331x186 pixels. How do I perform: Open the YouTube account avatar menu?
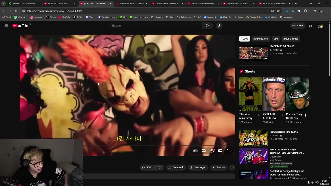[x=320, y=26]
